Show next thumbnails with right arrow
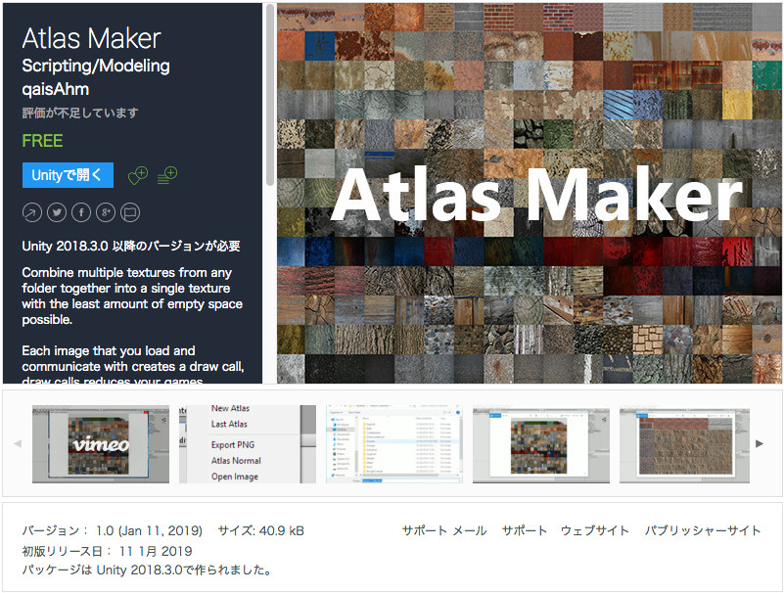This screenshot has height=593, width=784. (x=760, y=443)
